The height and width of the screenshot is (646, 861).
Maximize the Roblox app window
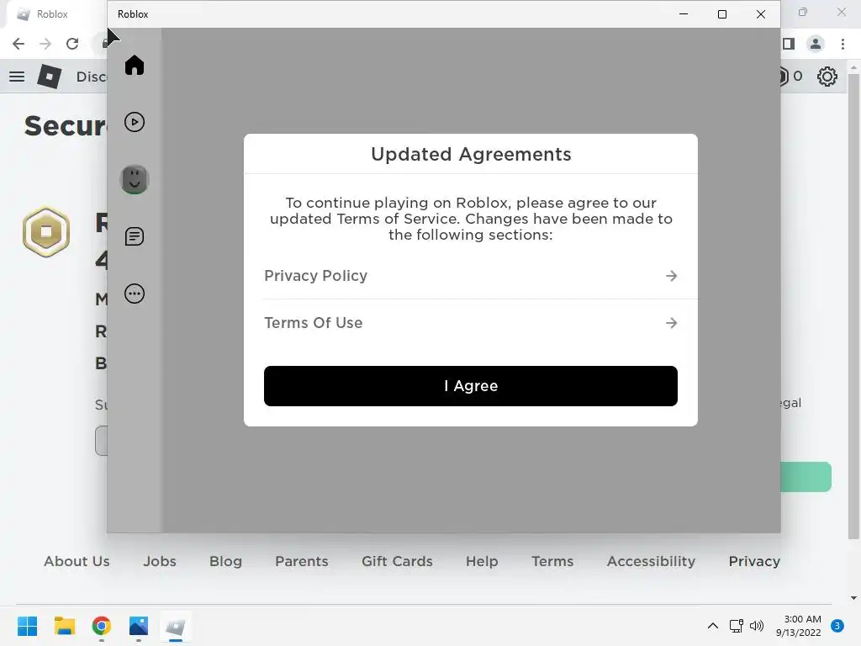722,14
